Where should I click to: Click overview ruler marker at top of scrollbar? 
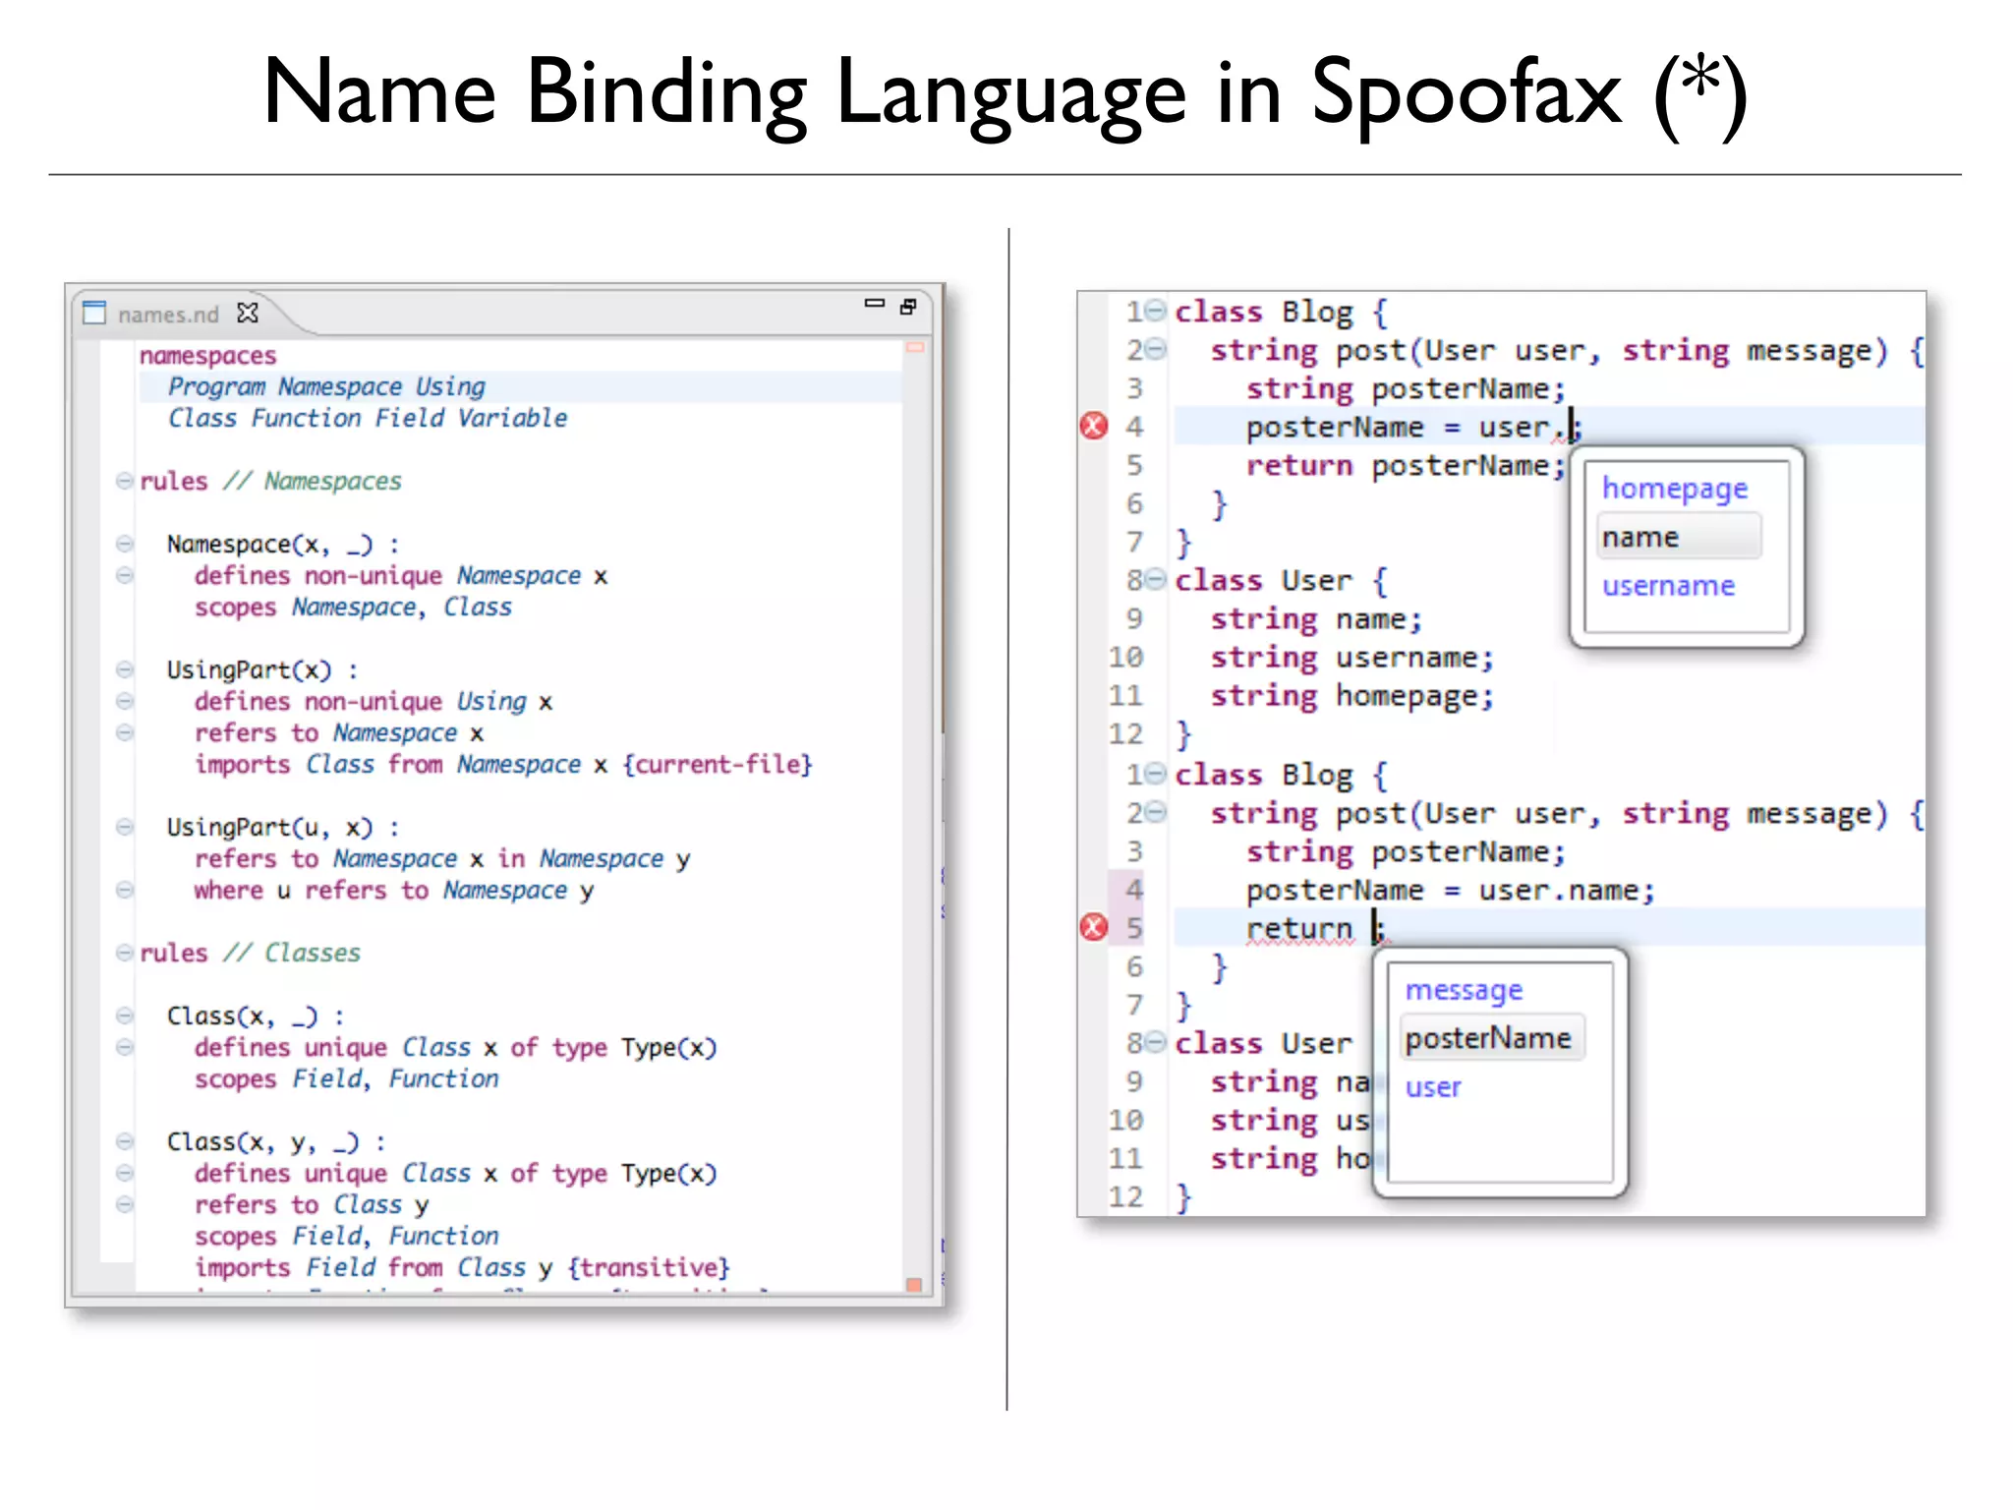coord(915,347)
